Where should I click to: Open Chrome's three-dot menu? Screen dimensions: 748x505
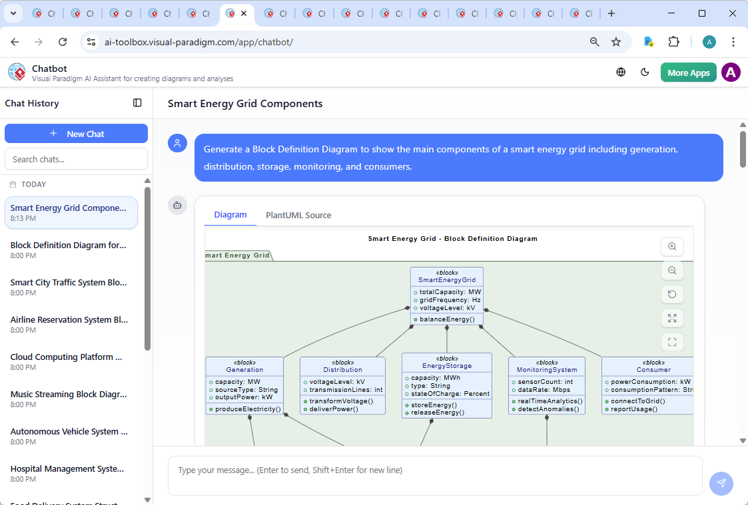coord(733,41)
